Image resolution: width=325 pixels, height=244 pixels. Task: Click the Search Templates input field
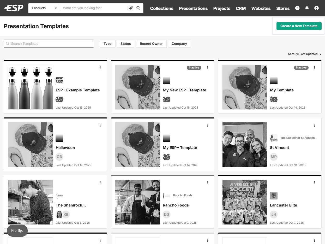pyautogui.click(x=49, y=44)
